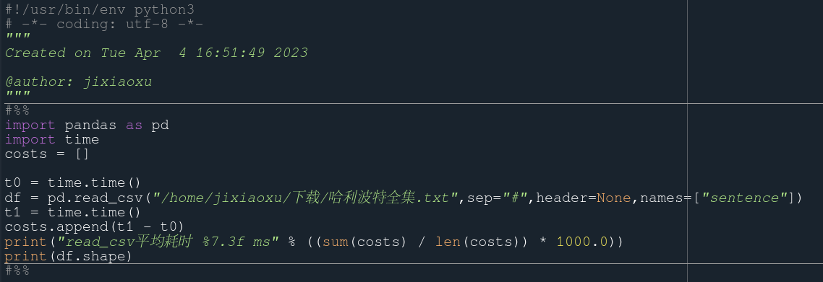Viewport: 823px width, 282px height.
Task: Click the "print(df.shape)" line
Action: (x=69, y=256)
